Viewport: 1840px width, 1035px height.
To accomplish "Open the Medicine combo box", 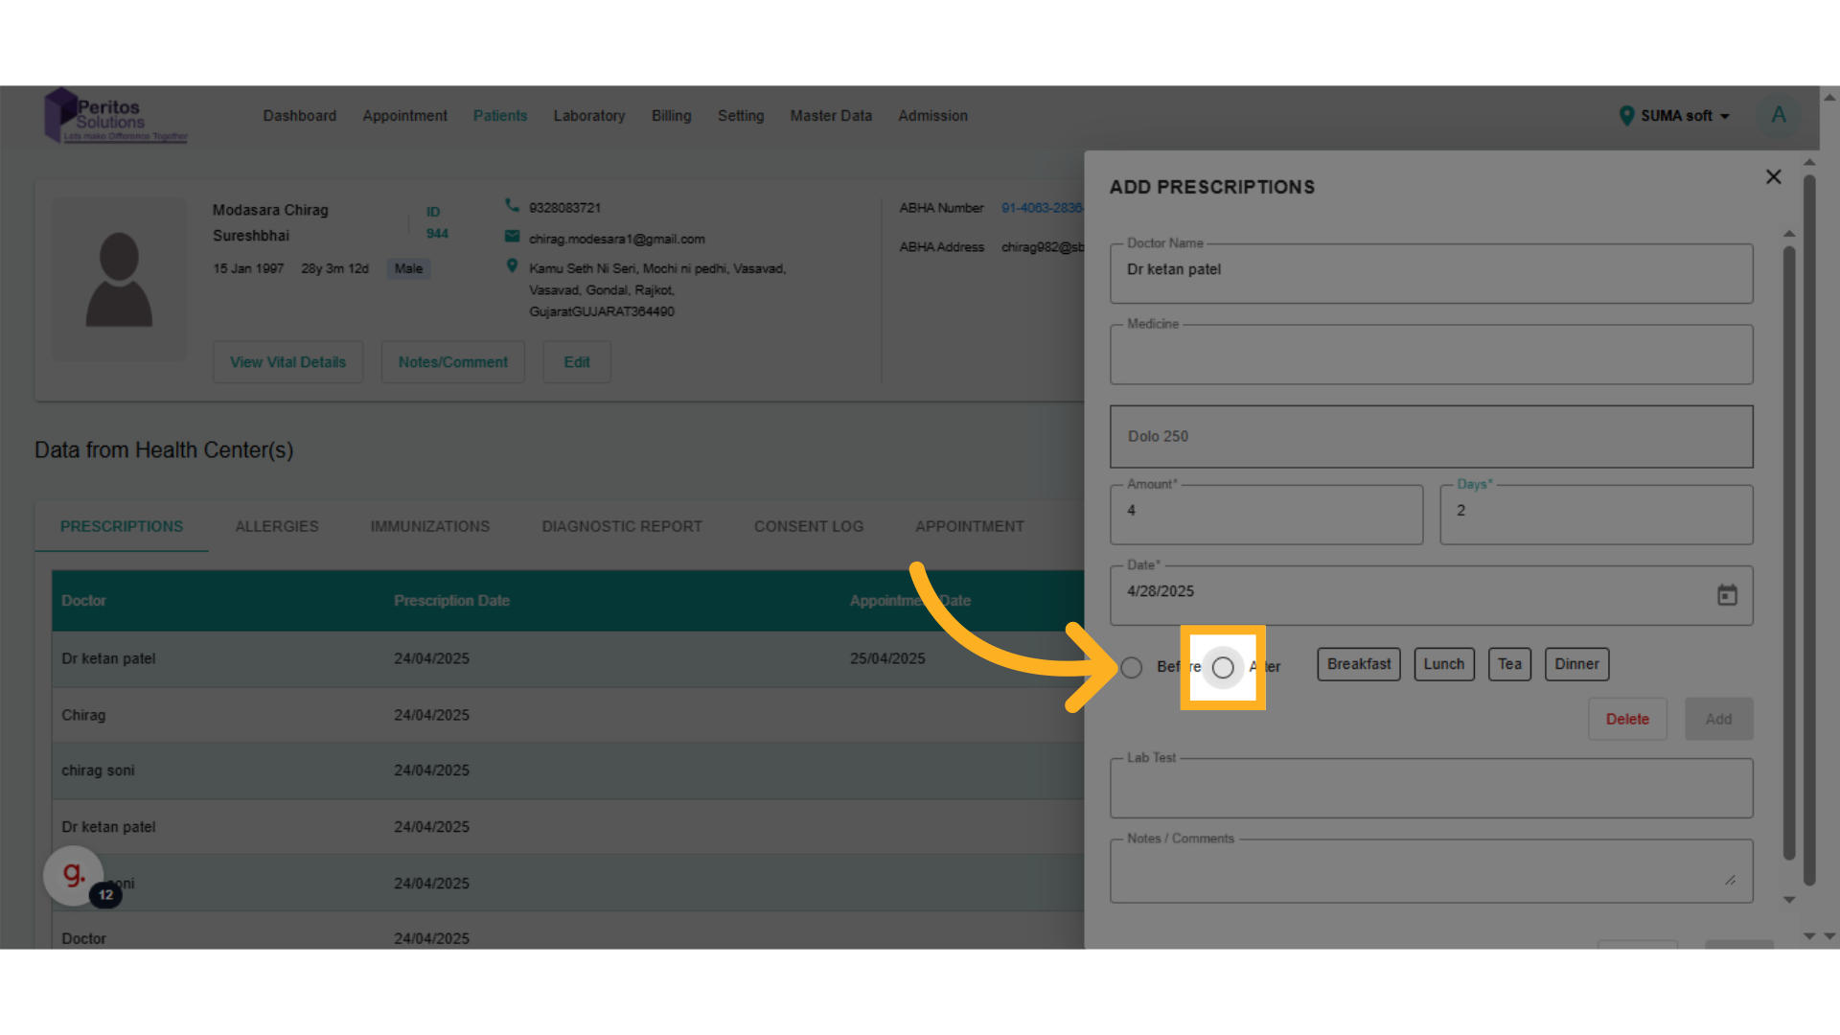I will point(1431,356).
